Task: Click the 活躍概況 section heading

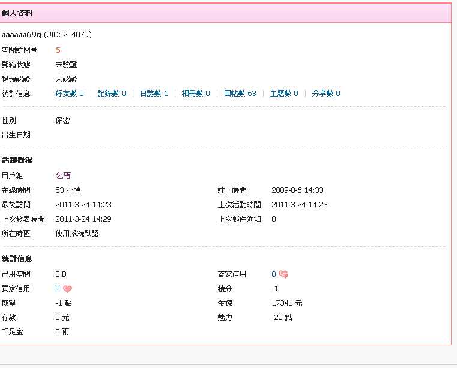Action: click(x=17, y=160)
